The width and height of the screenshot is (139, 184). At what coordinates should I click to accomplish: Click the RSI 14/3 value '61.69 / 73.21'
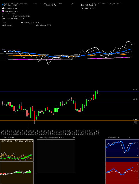pos(24,16)
